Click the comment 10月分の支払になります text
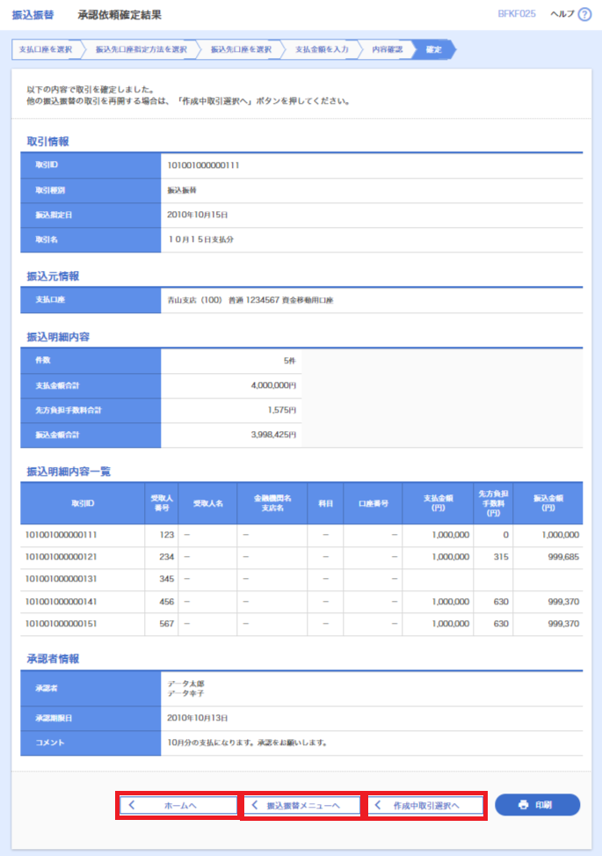 [247, 743]
